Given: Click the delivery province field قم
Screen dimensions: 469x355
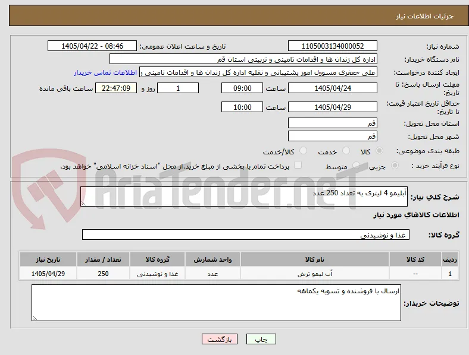Looking at the screenshot, I should coord(332,123).
